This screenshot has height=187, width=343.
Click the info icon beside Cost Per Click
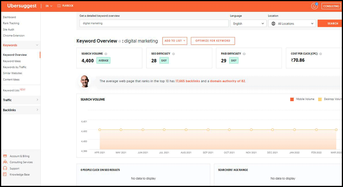click(x=321, y=54)
